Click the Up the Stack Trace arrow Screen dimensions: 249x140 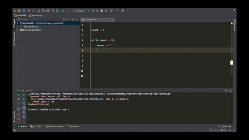(24, 95)
